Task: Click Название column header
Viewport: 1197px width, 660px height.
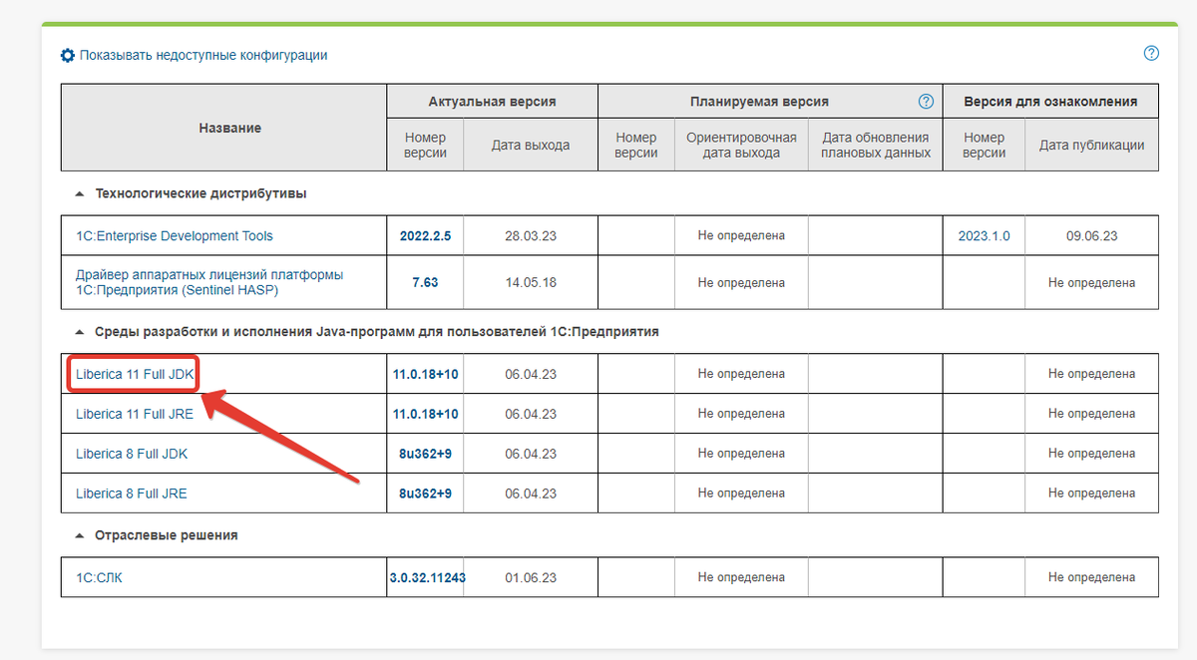Action: tap(229, 128)
